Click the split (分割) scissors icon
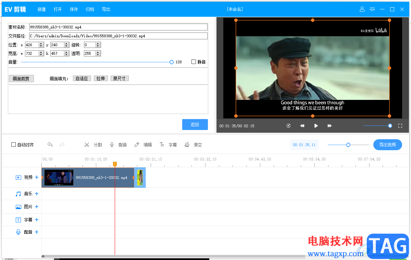 (x=87, y=145)
